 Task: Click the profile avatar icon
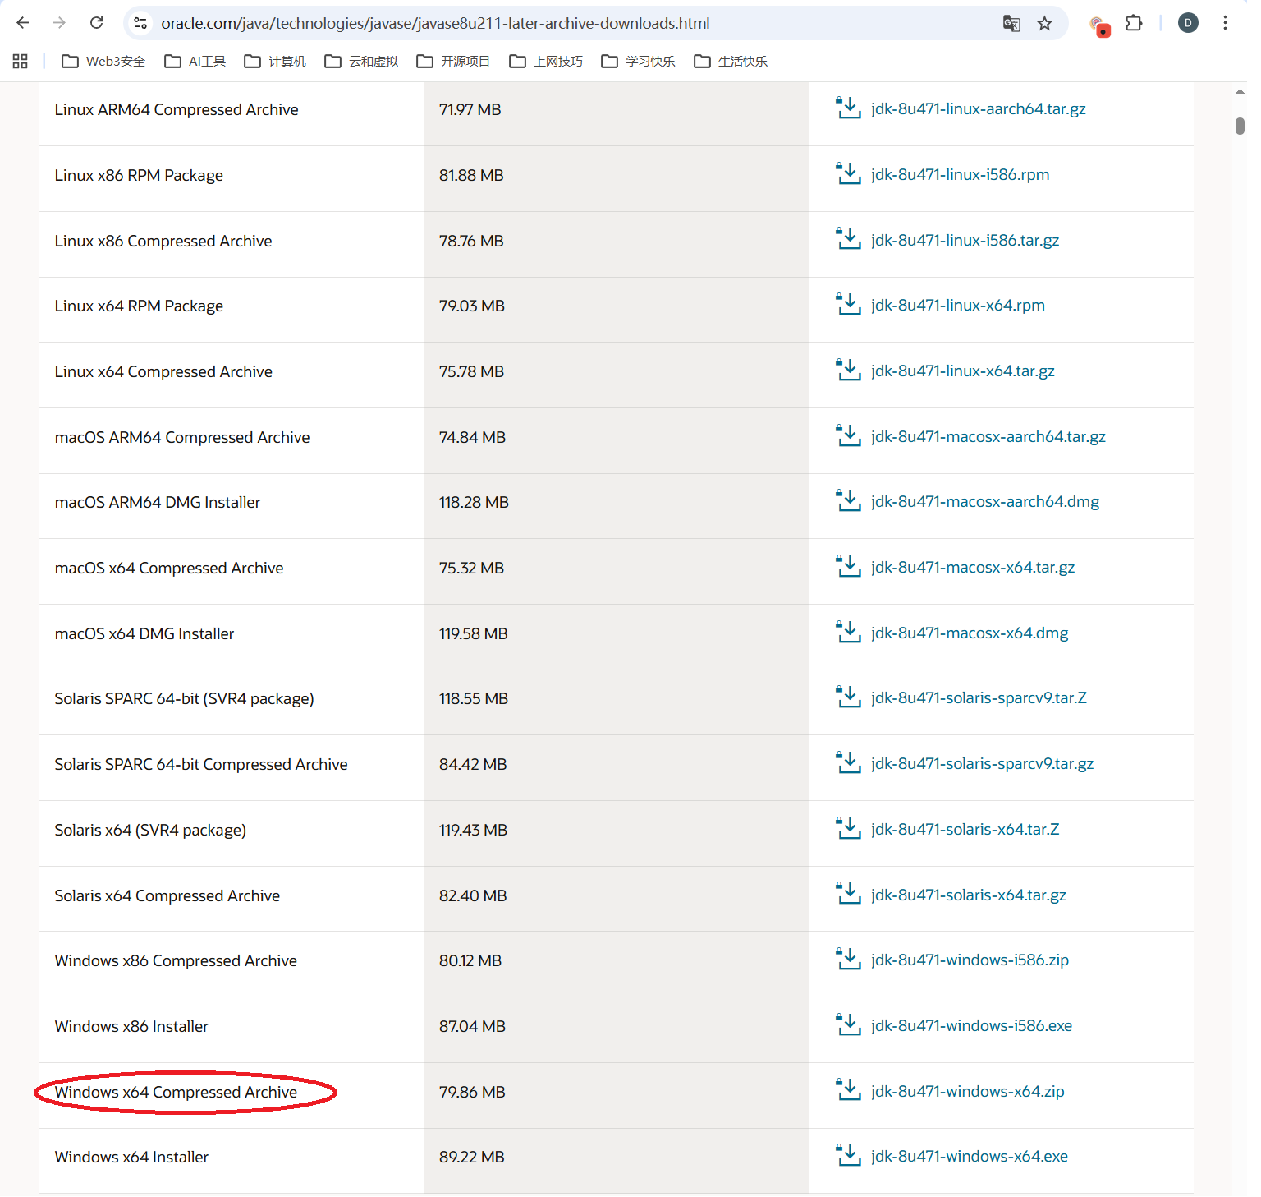pyautogui.click(x=1187, y=23)
